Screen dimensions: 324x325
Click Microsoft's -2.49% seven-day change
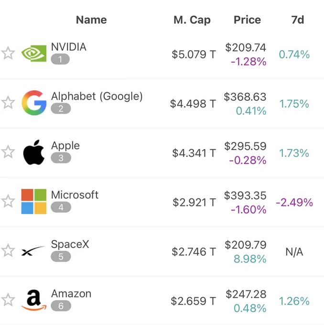tap(294, 202)
